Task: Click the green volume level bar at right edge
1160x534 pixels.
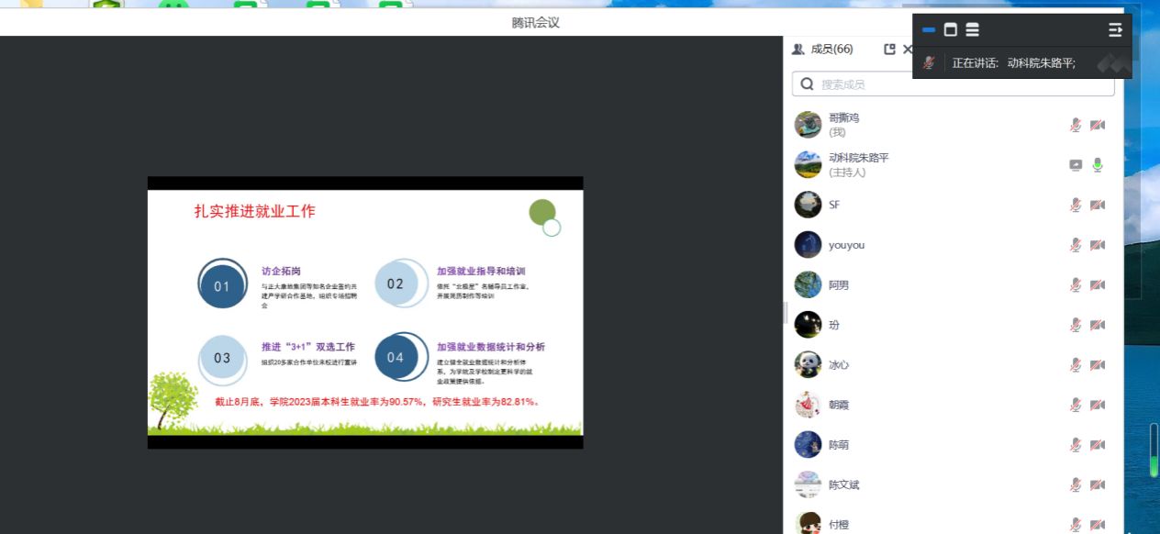Action: click(1154, 459)
